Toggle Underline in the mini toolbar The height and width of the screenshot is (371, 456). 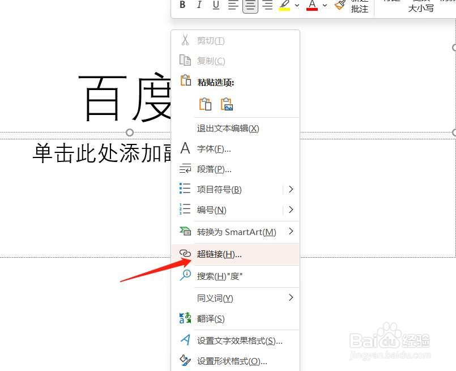[216, 5]
